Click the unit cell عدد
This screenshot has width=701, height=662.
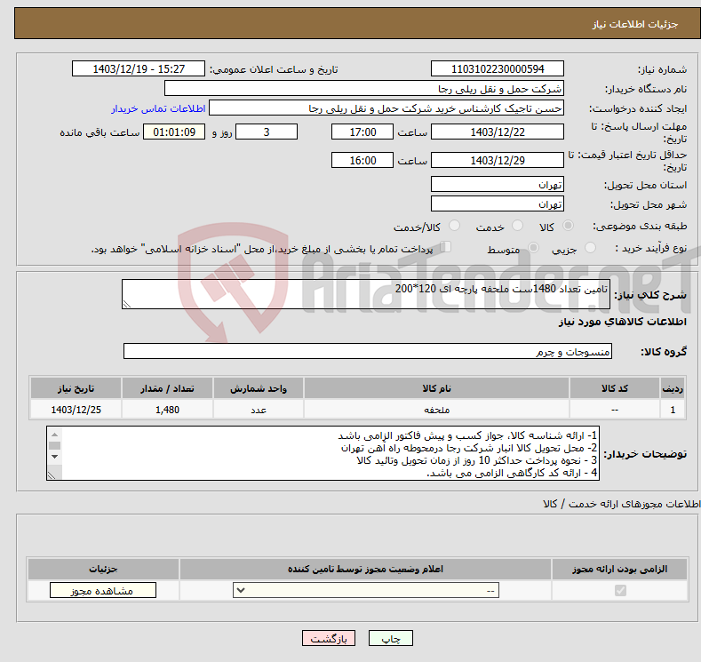pos(259,410)
